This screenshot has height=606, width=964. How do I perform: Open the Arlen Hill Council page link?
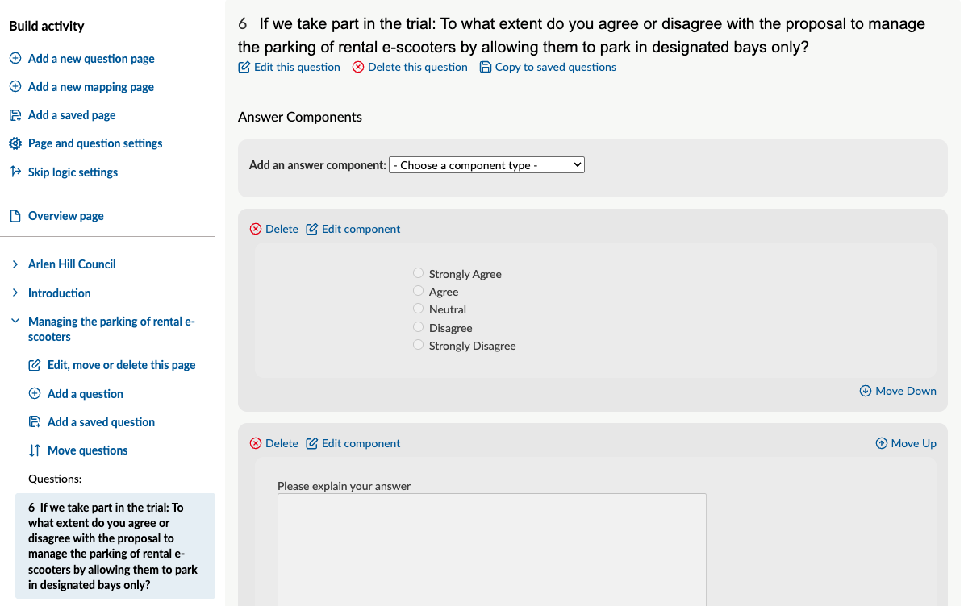pyautogui.click(x=72, y=264)
